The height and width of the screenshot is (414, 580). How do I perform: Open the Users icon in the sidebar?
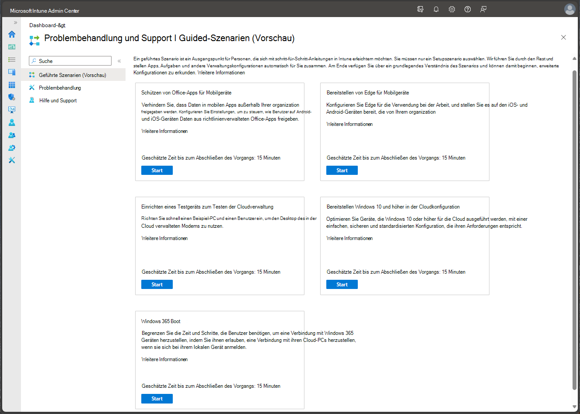12,122
